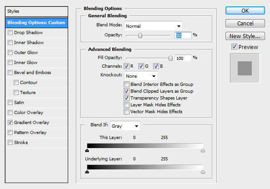Enable the Inner Shadow checkbox
The height and width of the screenshot is (189, 270).
(10, 43)
